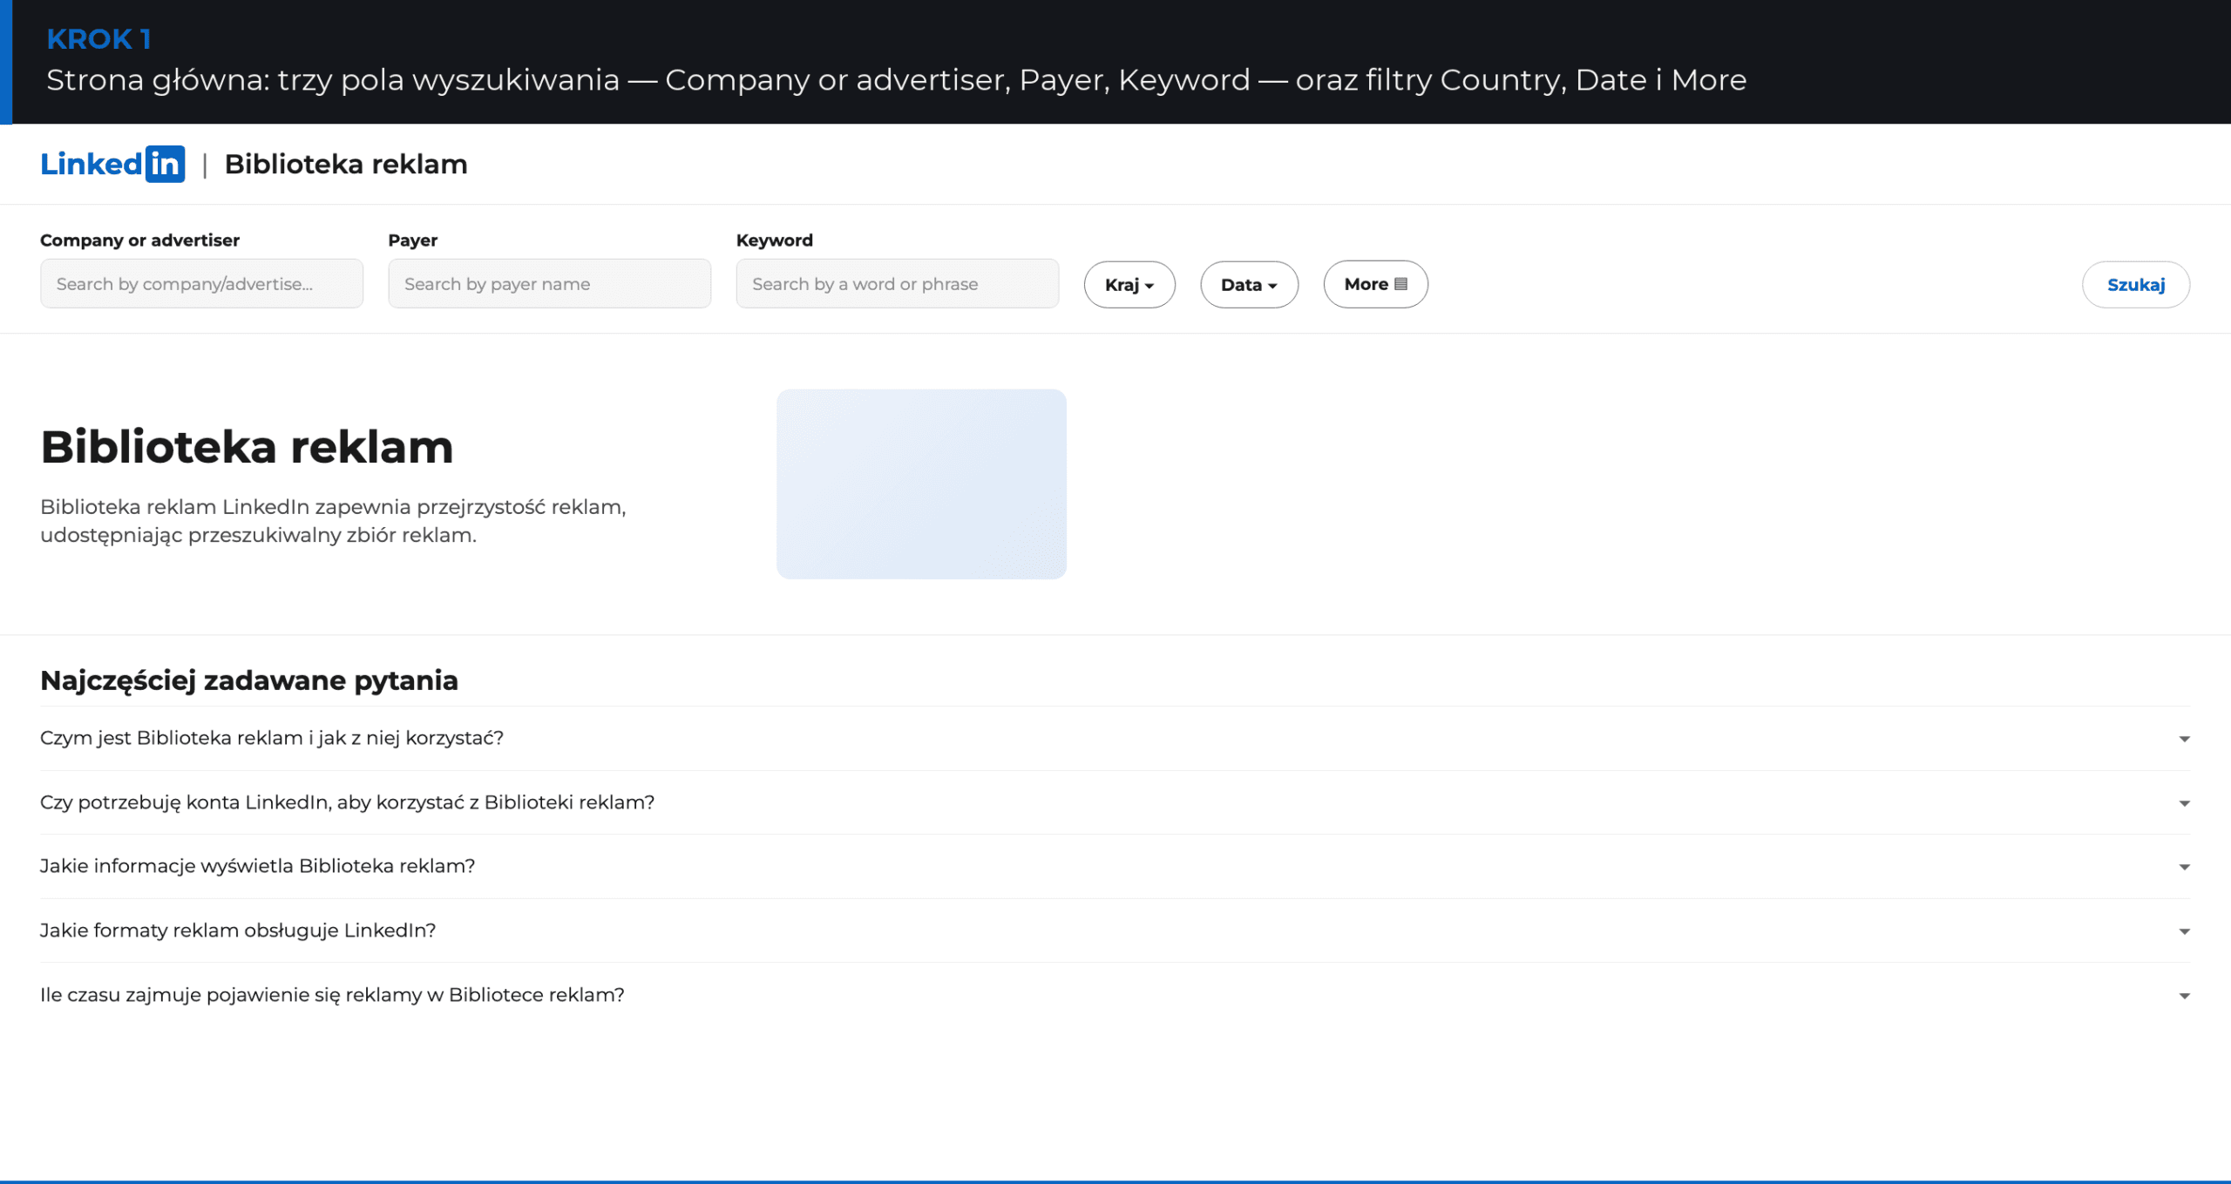The width and height of the screenshot is (2231, 1184).
Task: Open the Data date dropdown
Action: (x=1249, y=284)
